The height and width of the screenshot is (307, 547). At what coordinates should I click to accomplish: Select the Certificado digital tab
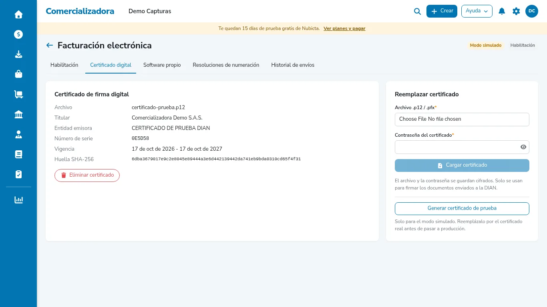pyautogui.click(x=111, y=65)
